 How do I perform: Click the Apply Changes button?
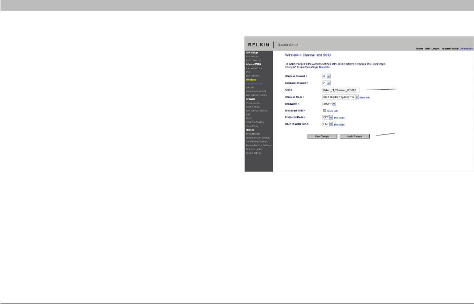tap(355, 136)
